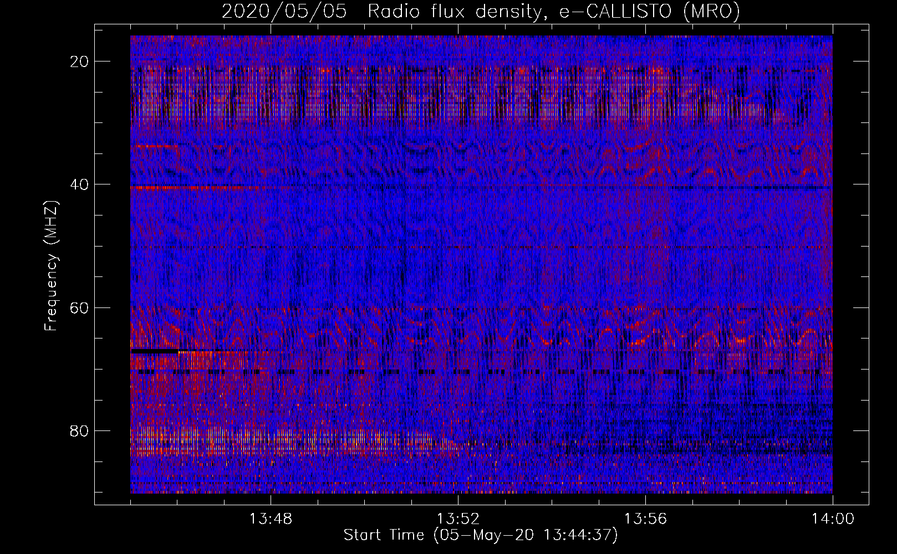The height and width of the screenshot is (554, 897).
Task: Click the 14:00 time axis label
Action: coord(833,519)
